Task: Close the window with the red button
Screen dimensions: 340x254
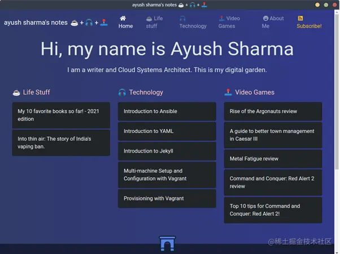Action: [x=335, y=5]
